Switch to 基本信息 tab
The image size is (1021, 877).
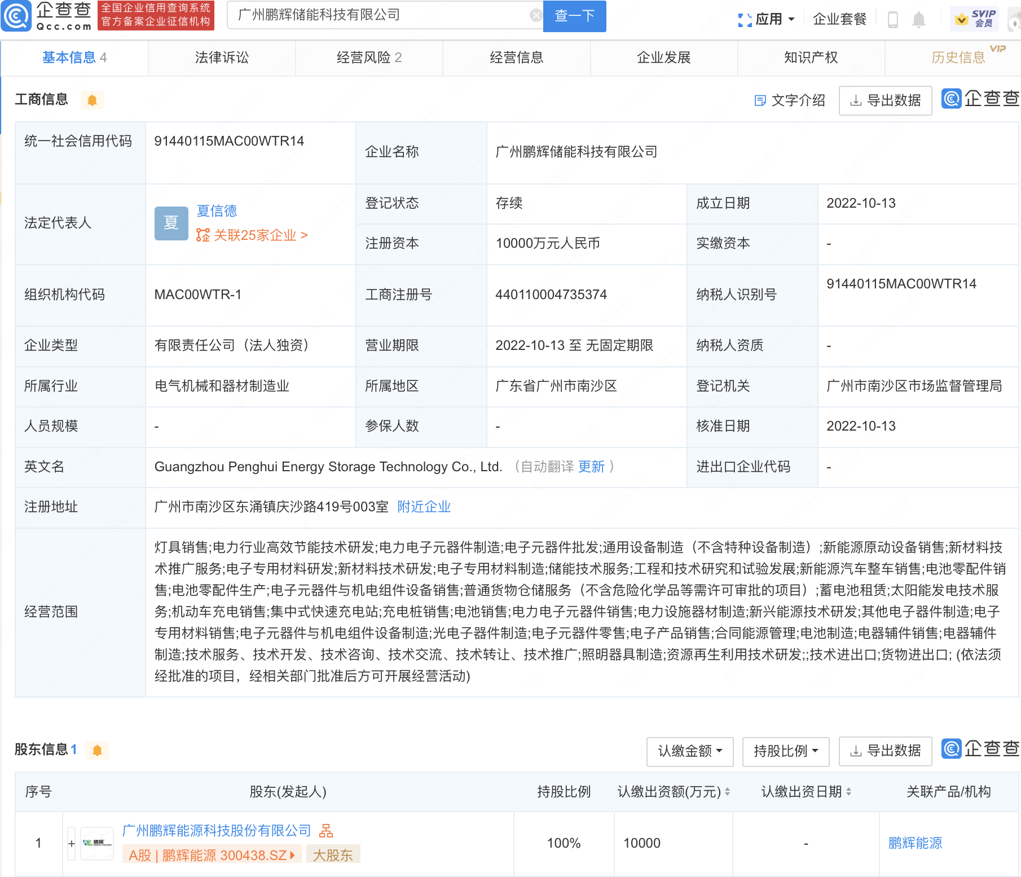pos(74,58)
